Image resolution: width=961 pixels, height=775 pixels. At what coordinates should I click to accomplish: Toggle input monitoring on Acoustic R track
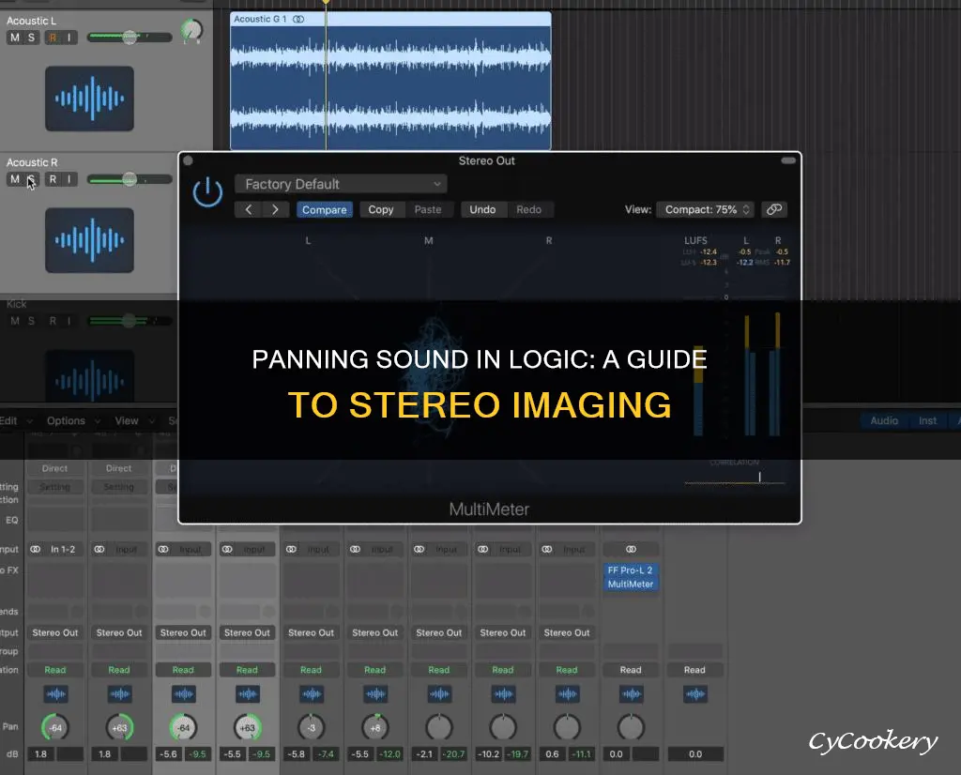pos(69,179)
